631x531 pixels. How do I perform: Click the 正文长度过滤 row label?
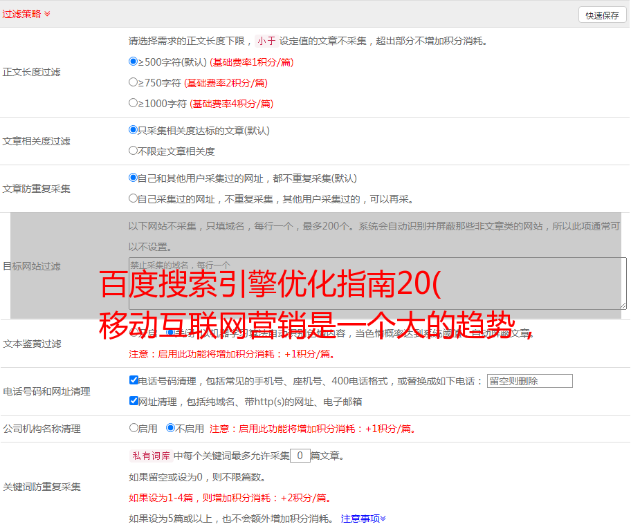point(31,72)
